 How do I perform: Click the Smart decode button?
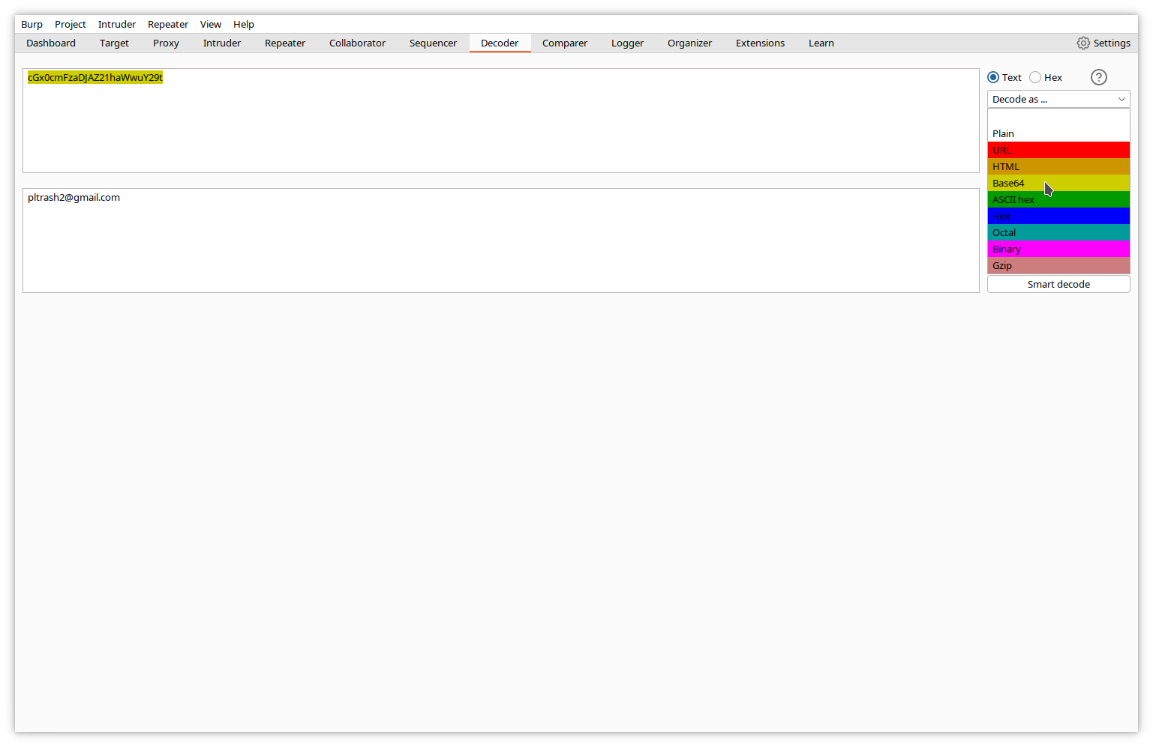1058,284
